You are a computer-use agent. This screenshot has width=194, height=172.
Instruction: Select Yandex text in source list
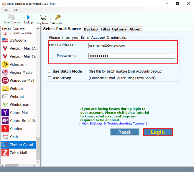[x=16, y=129]
